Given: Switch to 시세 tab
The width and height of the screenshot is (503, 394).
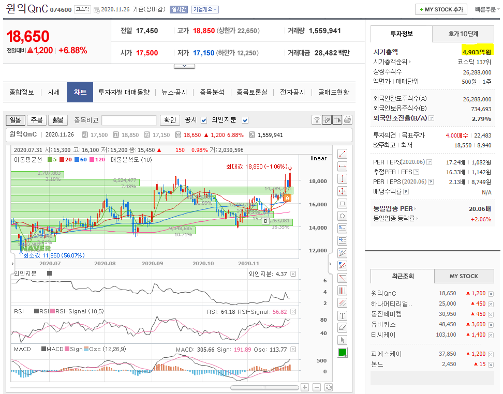Looking at the screenshot, I should (x=54, y=93).
